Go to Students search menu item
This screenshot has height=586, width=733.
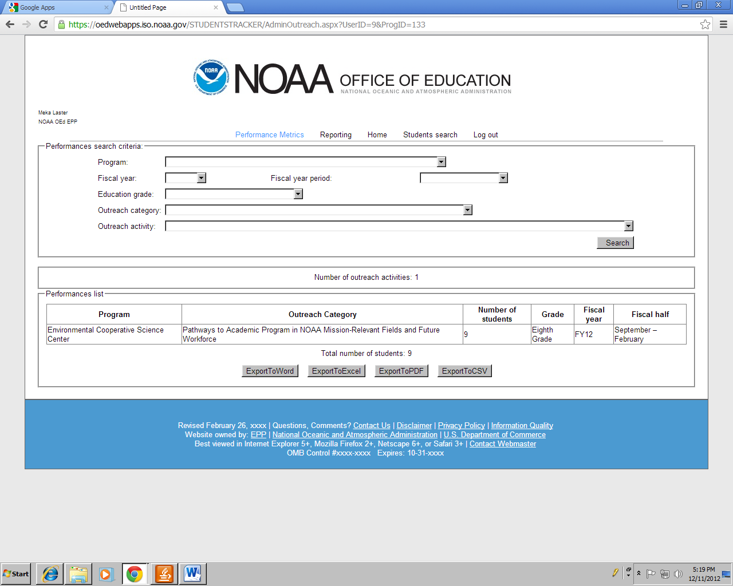point(430,135)
